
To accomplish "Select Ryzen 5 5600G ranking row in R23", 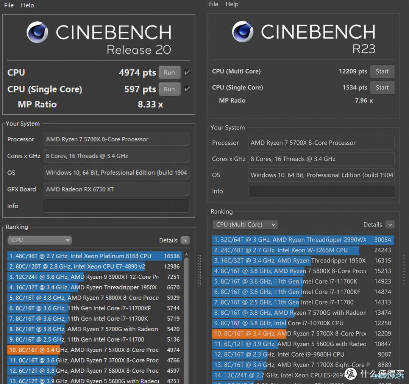I will tap(303, 344).
